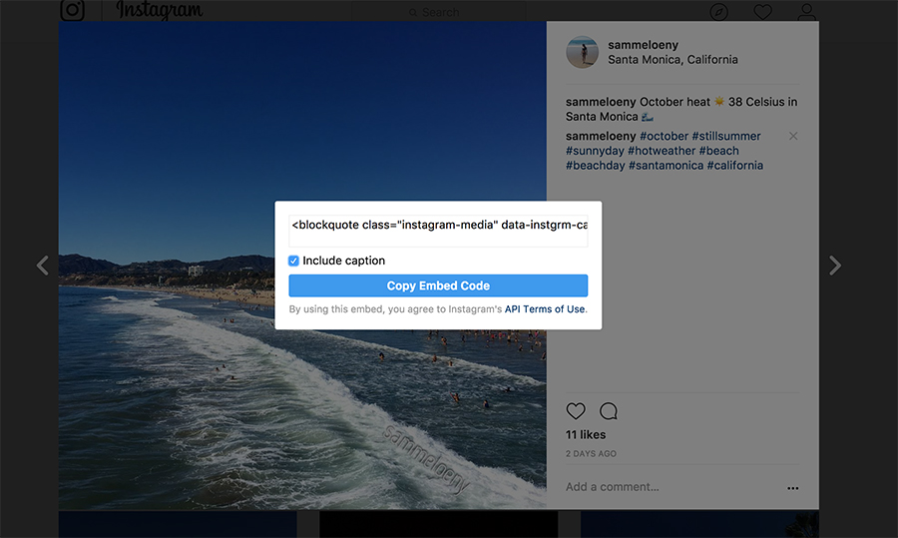Click sammeloeny username in October heat caption

coord(601,102)
